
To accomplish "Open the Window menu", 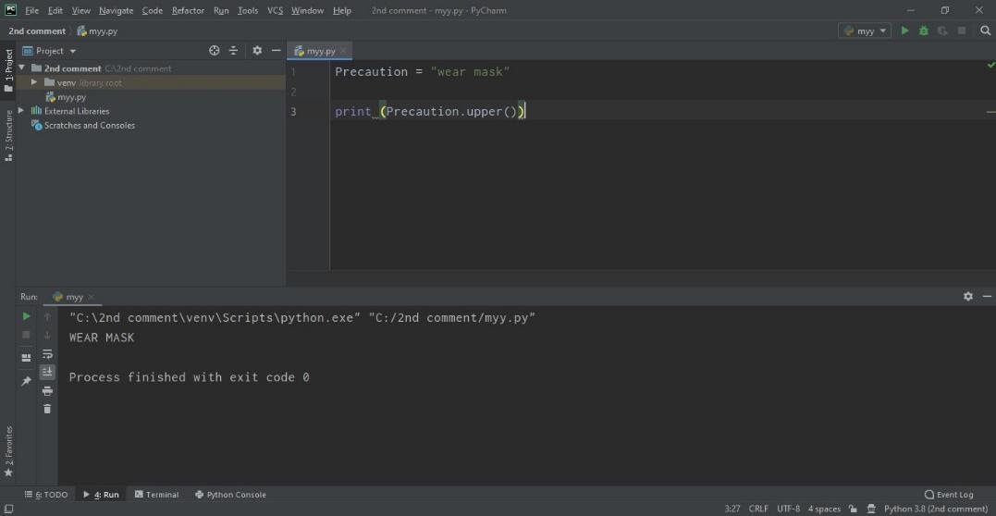I will point(307,11).
